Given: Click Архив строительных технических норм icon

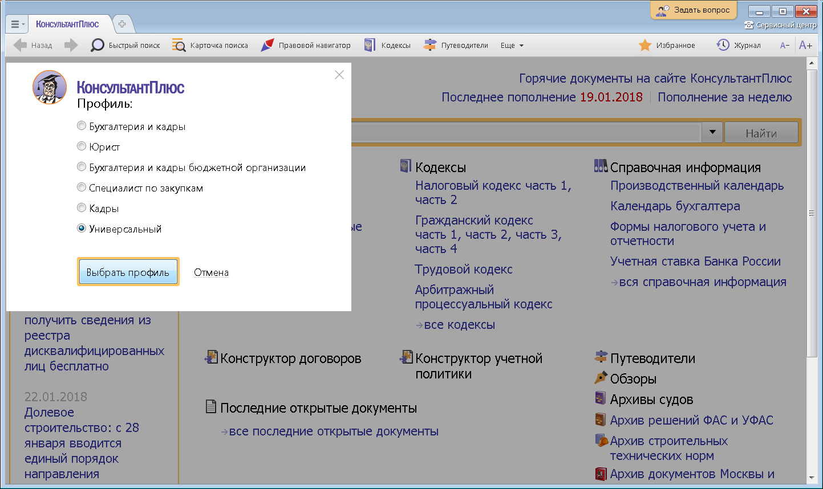Looking at the screenshot, I should point(601,440).
